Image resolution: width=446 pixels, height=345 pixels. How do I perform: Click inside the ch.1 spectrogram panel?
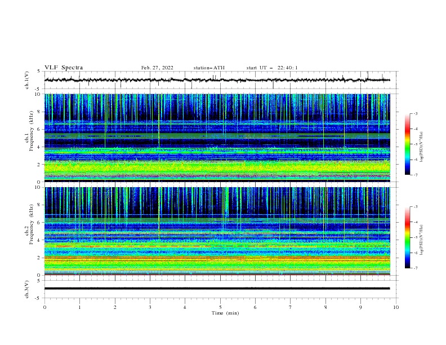(x=217, y=138)
